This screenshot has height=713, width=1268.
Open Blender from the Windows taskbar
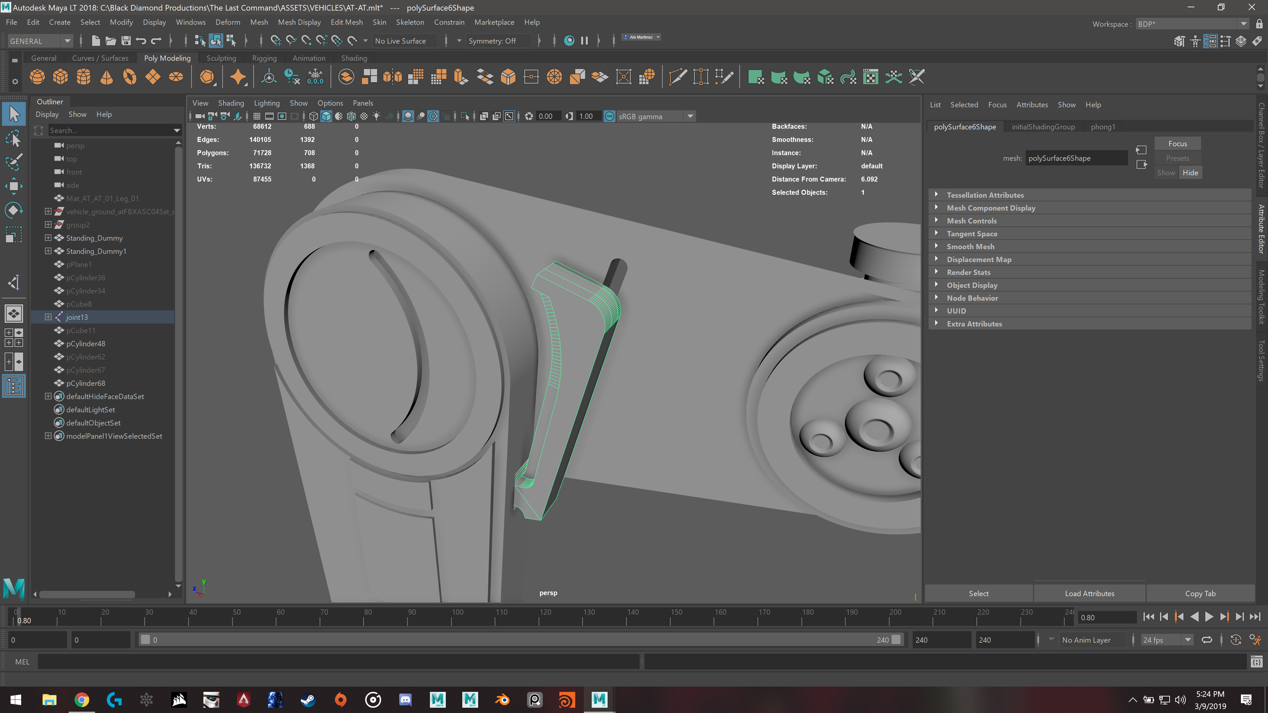502,699
